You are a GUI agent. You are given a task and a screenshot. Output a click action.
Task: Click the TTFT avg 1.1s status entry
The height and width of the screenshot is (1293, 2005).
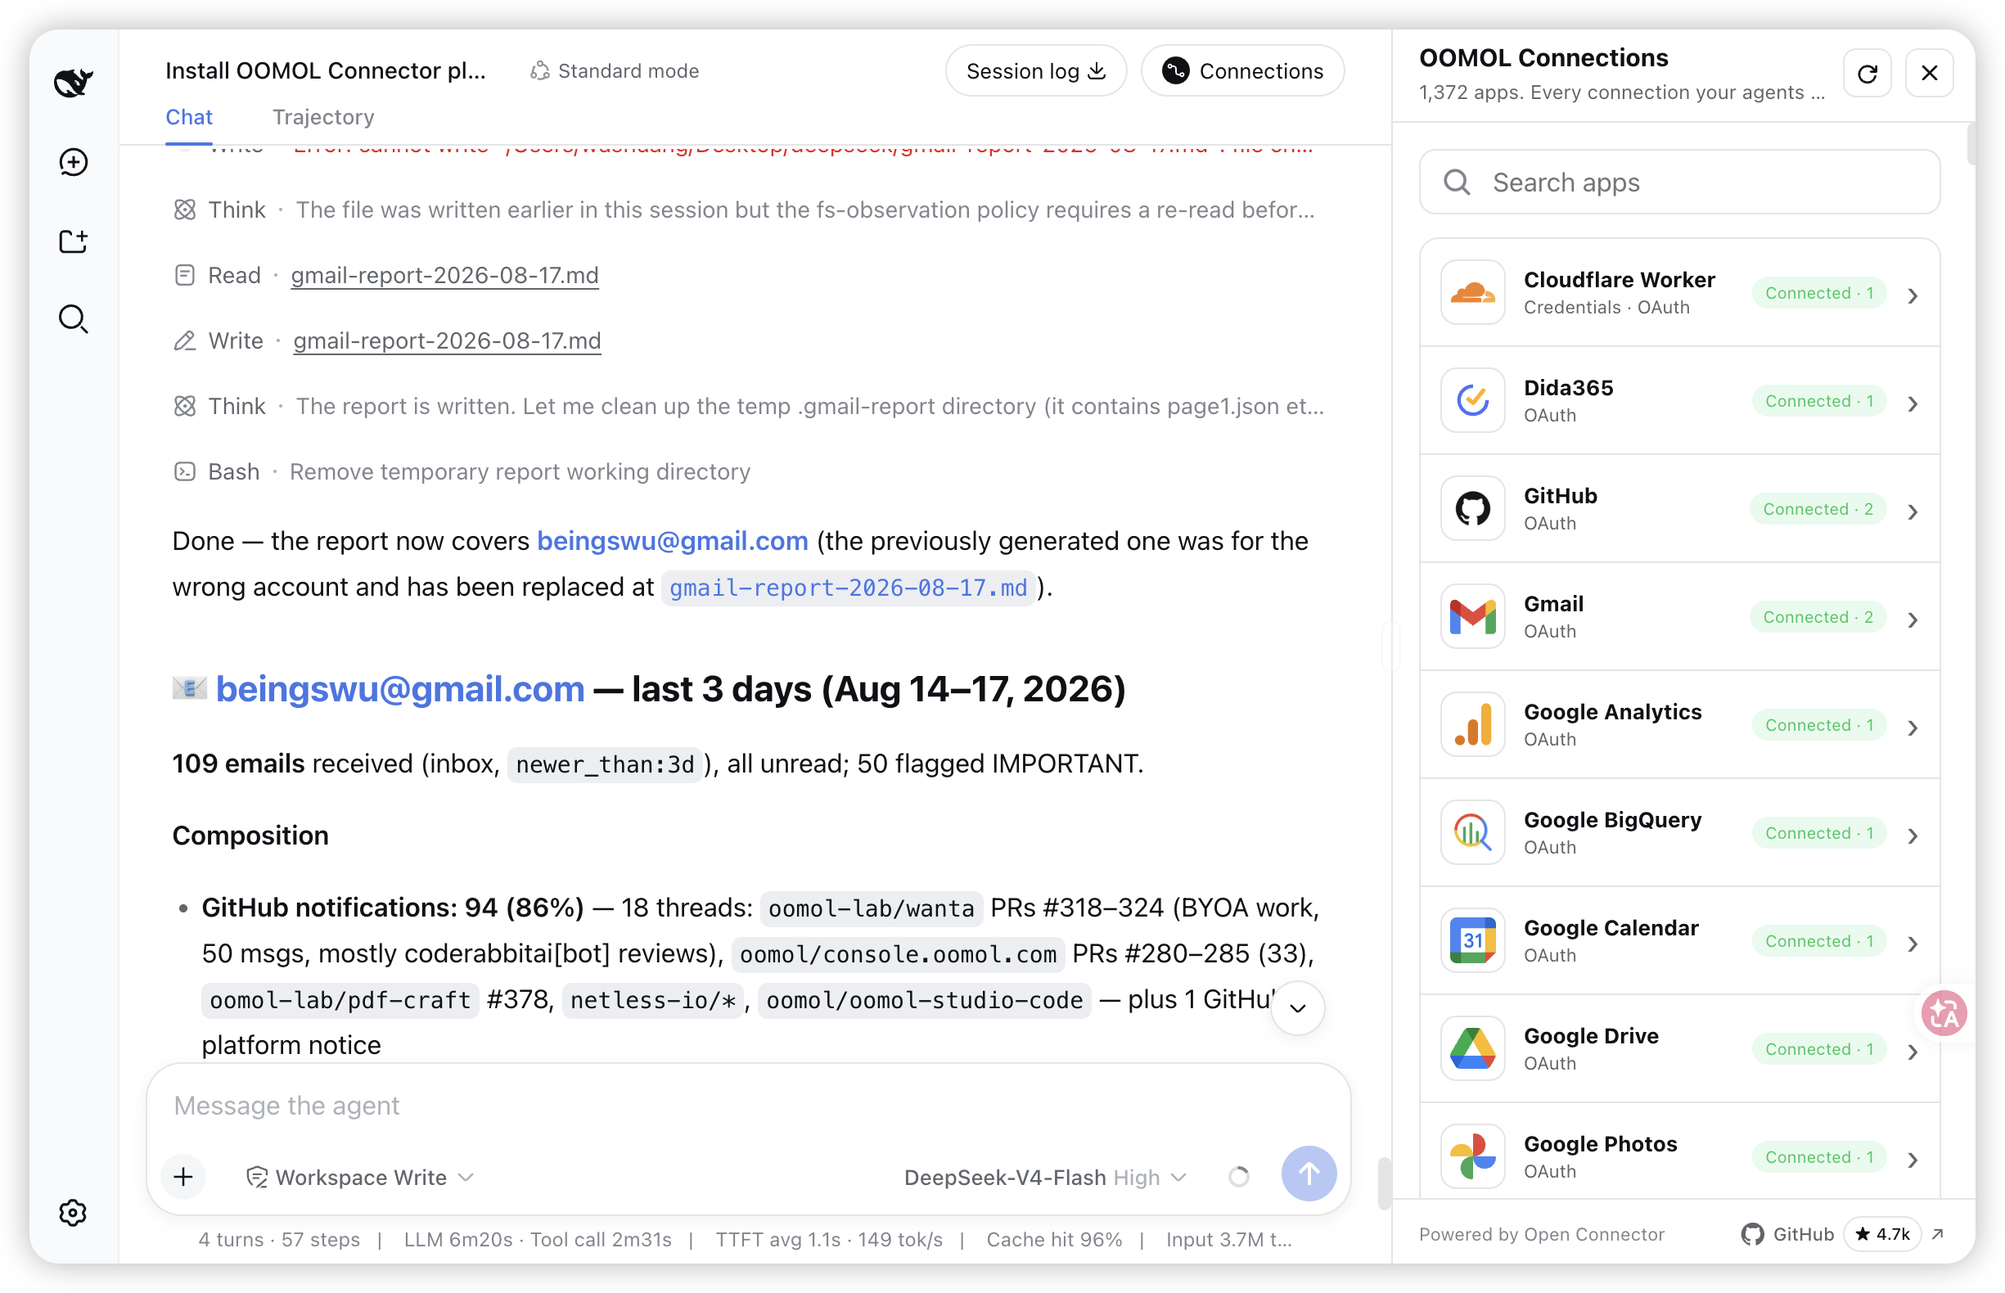click(829, 1239)
